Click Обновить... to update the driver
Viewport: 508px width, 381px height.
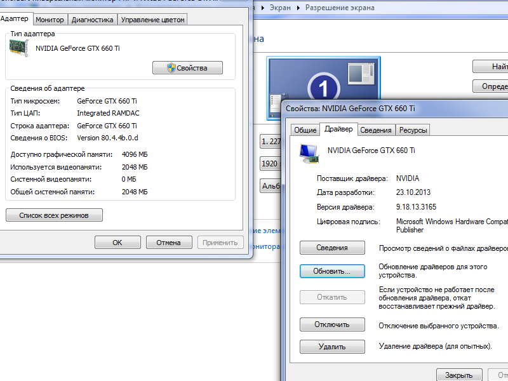click(x=332, y=271)
